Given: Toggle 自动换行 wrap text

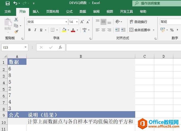Looking at the screenshot, I should (138, 22).
